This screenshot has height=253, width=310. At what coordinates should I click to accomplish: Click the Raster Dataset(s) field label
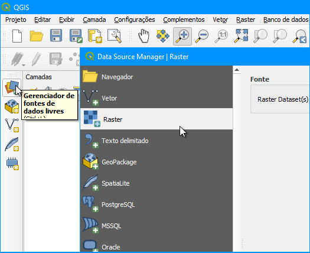(283, 99)
